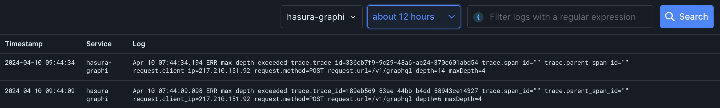Screen dimensions: 720x108
Task: Expand the about 12 hours time range
Action: click(414, 17)
